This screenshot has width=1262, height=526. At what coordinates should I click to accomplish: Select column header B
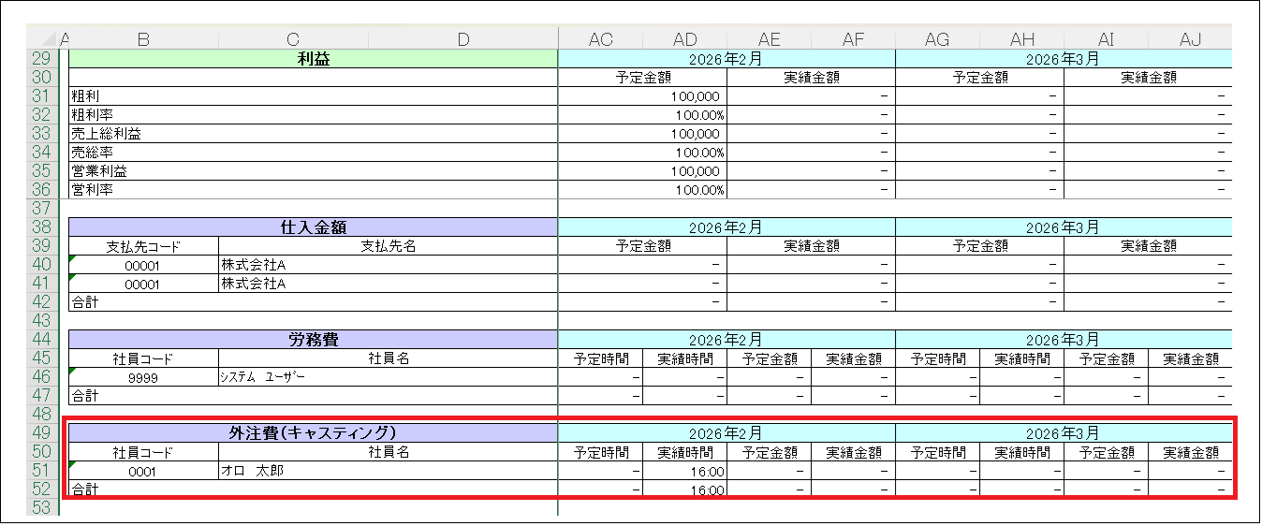[x=143, y=38]
